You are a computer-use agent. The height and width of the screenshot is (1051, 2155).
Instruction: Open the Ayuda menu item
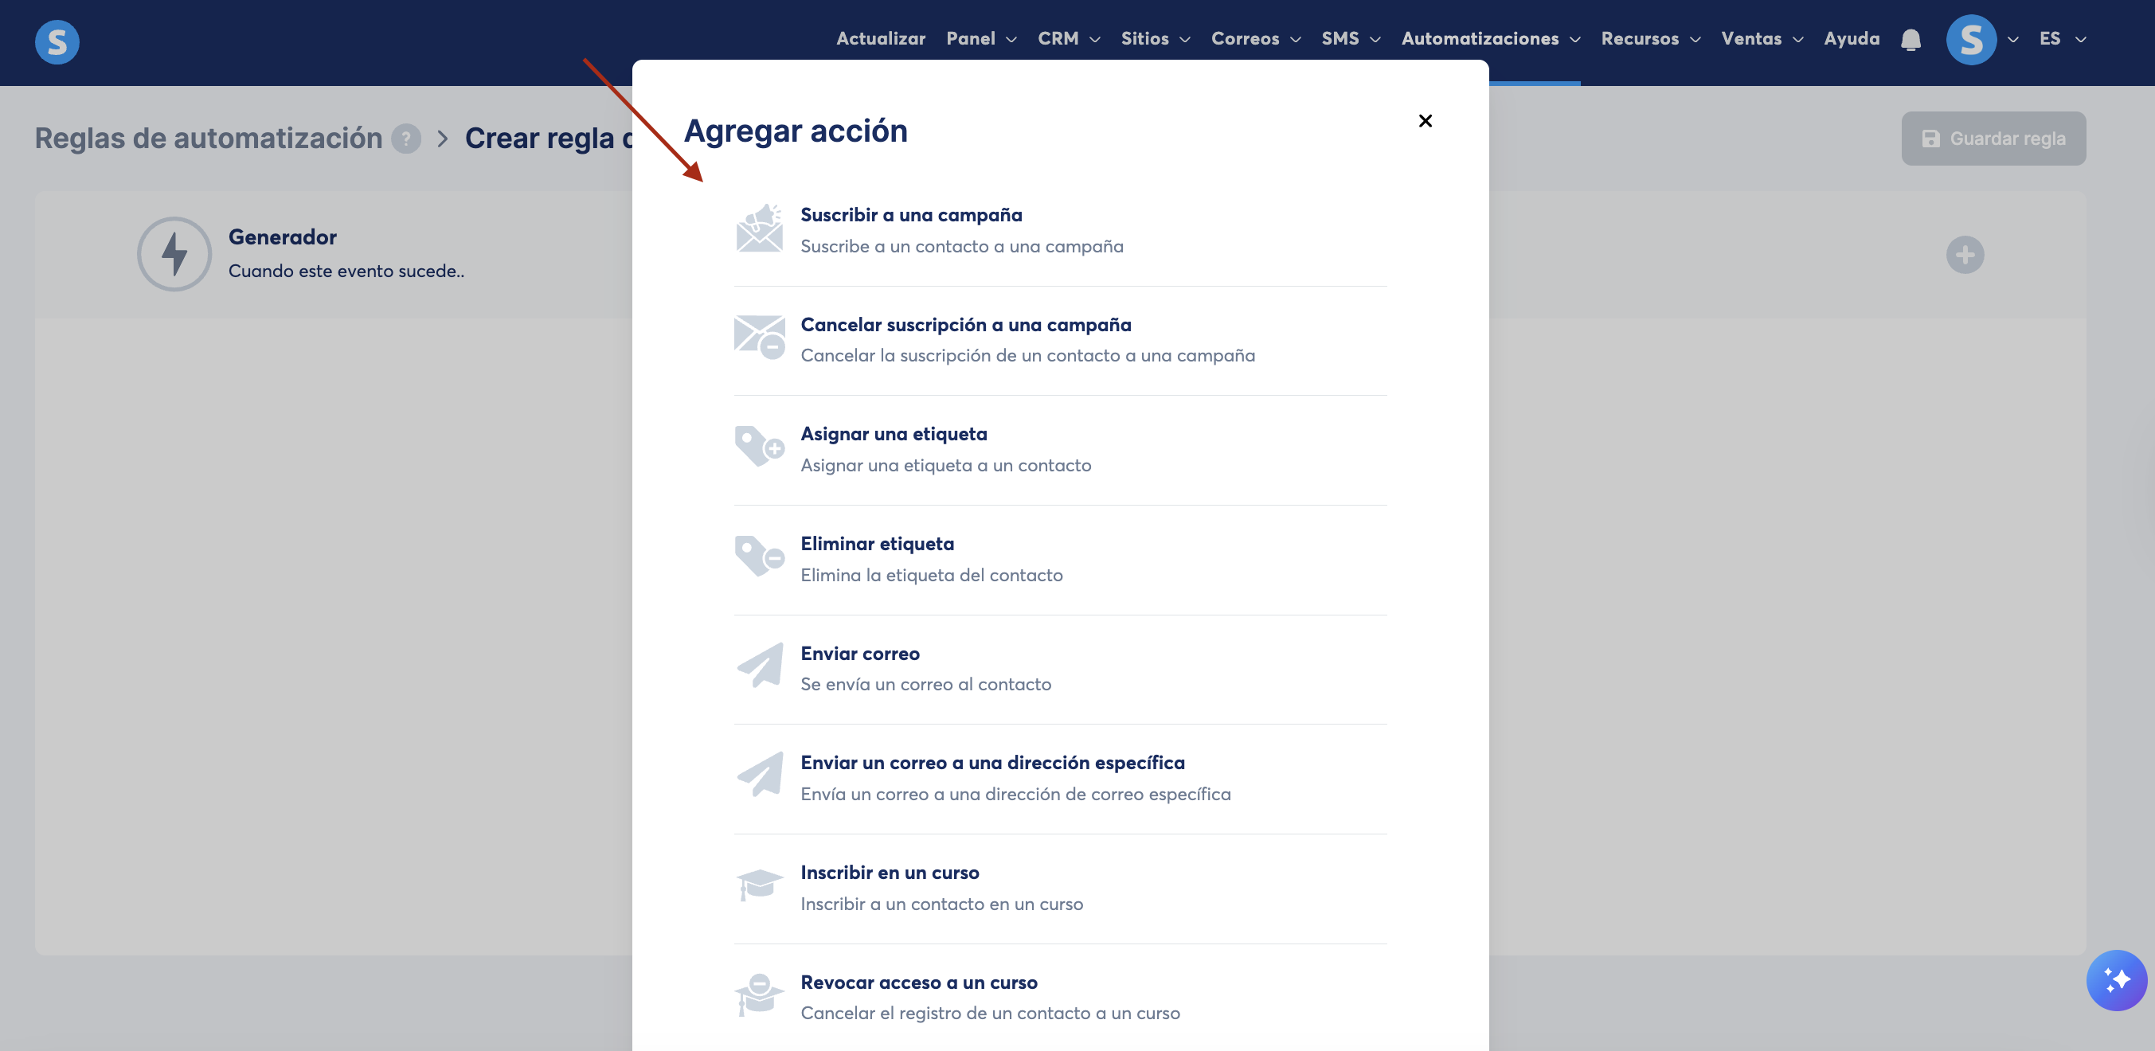click(1852, 39)
